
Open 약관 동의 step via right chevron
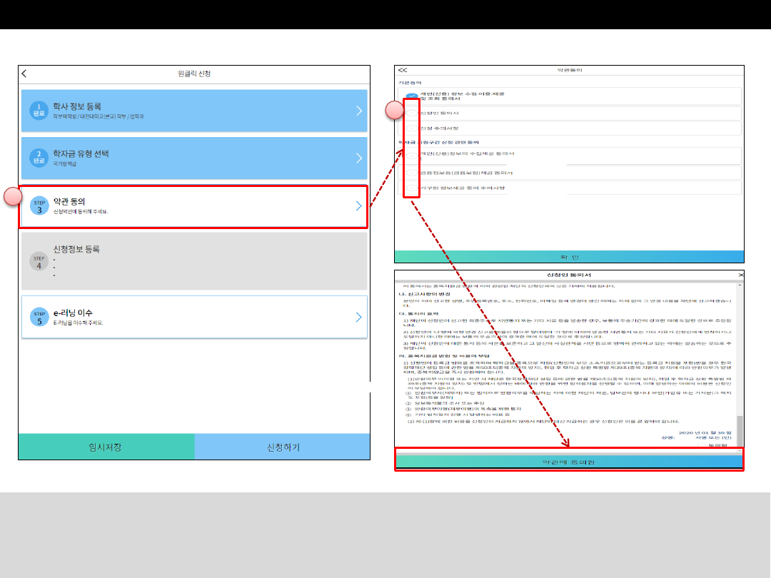(x=358, y=206)
